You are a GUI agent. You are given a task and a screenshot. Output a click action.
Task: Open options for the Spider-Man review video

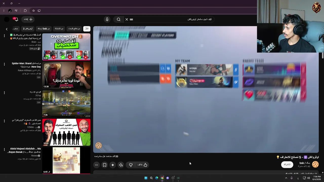(4, 64)
